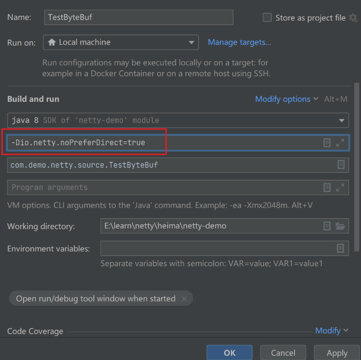Click the Manage targets link
The image size is (361, 360).
point(239,42)
